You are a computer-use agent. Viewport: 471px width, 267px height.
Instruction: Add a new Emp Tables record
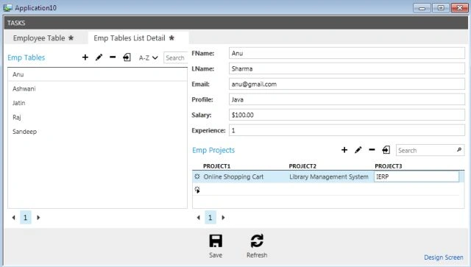85,57
